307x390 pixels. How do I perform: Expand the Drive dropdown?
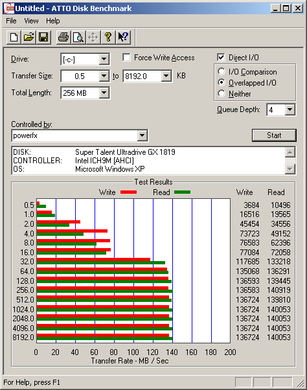pyautogui.click(x=104, y=59)
